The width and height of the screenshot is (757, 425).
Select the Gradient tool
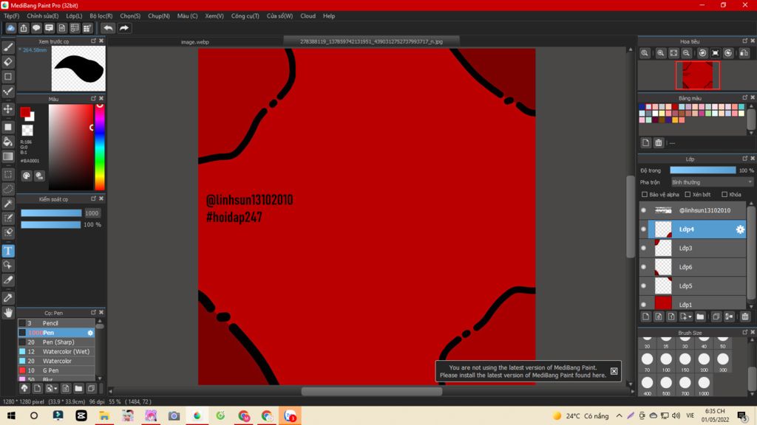(x=8, y=156)
